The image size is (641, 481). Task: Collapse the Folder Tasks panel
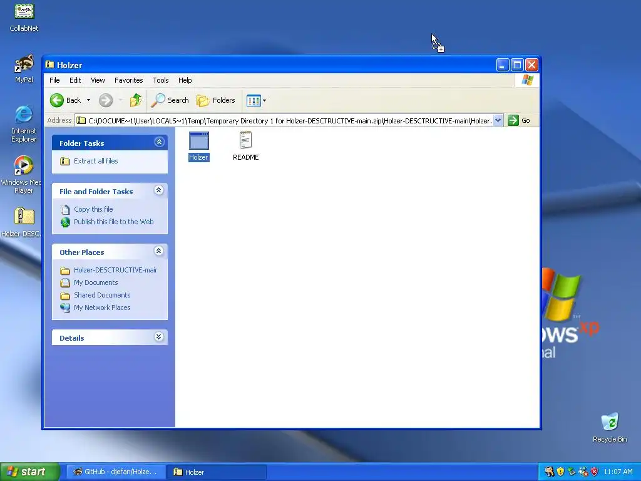[159, 142]
